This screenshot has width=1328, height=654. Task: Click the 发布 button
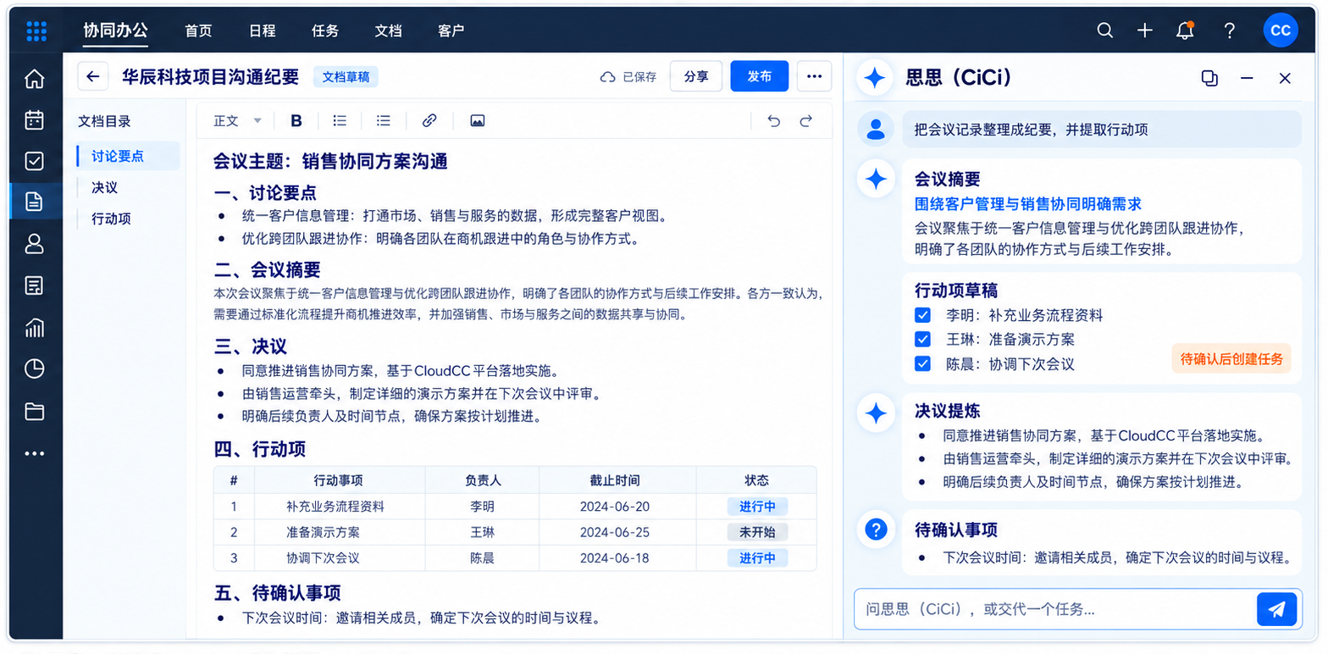click(760, 76)
